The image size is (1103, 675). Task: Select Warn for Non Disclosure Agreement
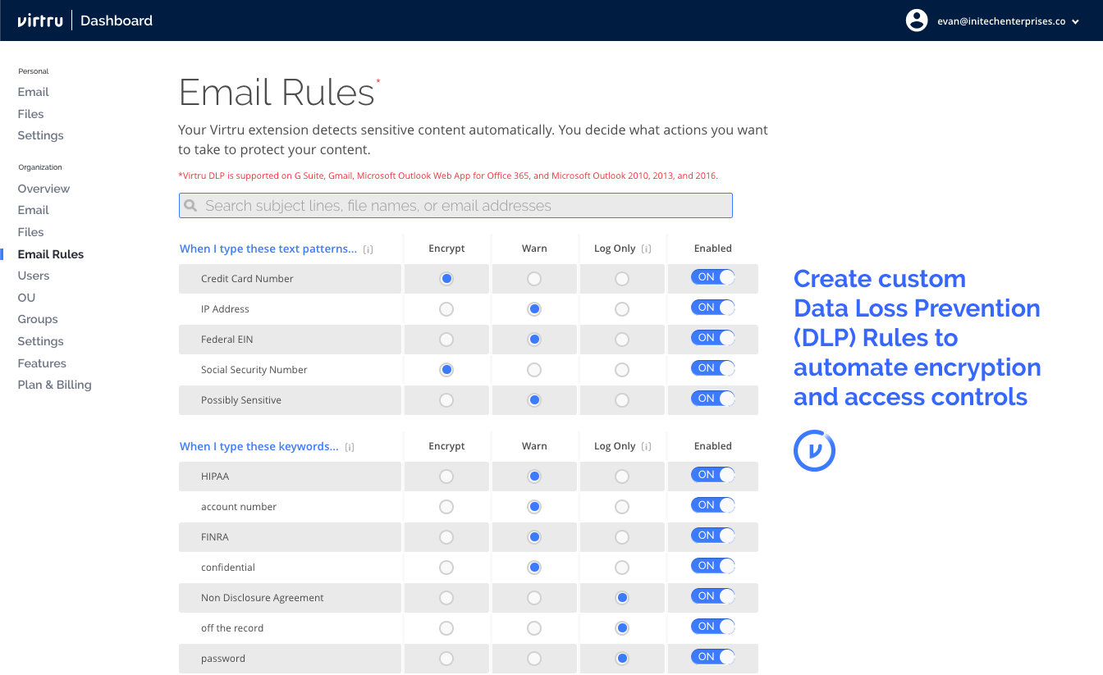pyautogui.click(x=534, y=598)
